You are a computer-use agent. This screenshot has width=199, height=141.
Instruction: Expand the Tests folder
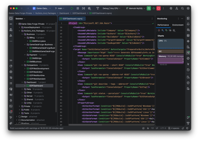[19, 113]
